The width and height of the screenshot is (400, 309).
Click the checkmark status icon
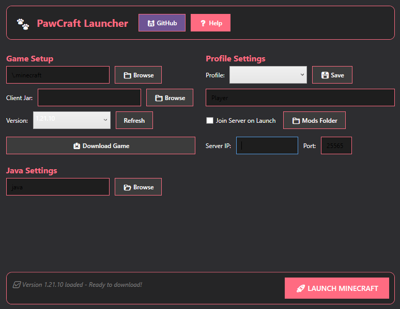coord(17,285)
